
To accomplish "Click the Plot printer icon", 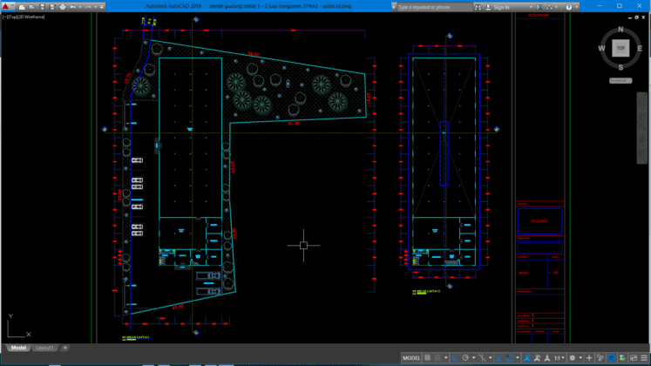I will pos(63,6).
